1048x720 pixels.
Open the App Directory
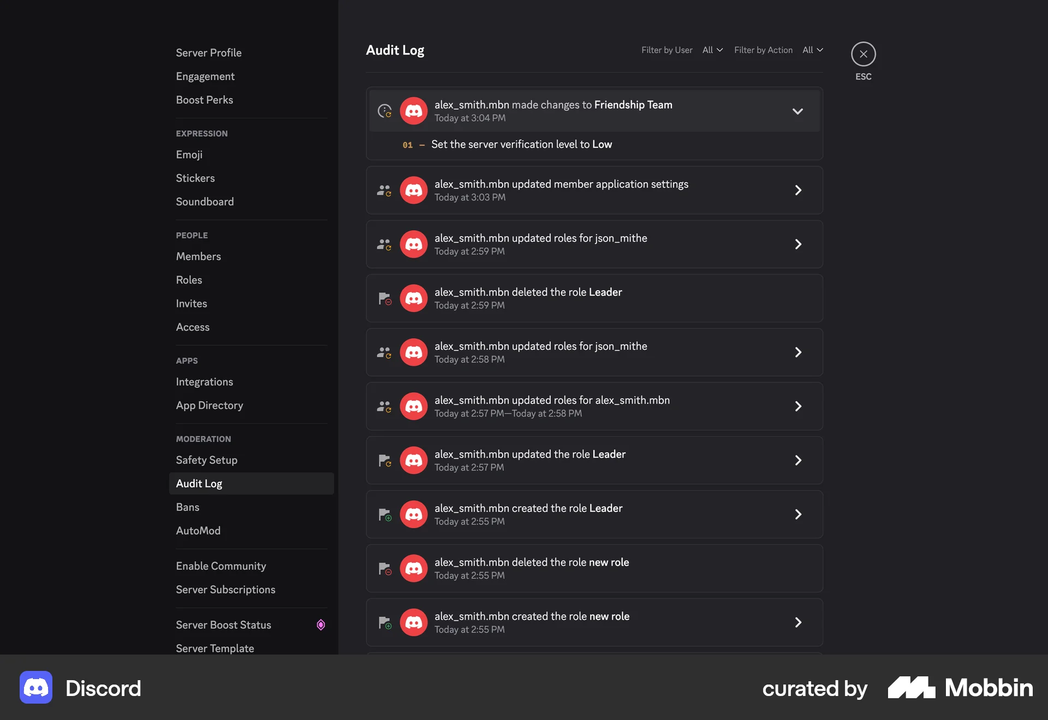coord(209,405)
